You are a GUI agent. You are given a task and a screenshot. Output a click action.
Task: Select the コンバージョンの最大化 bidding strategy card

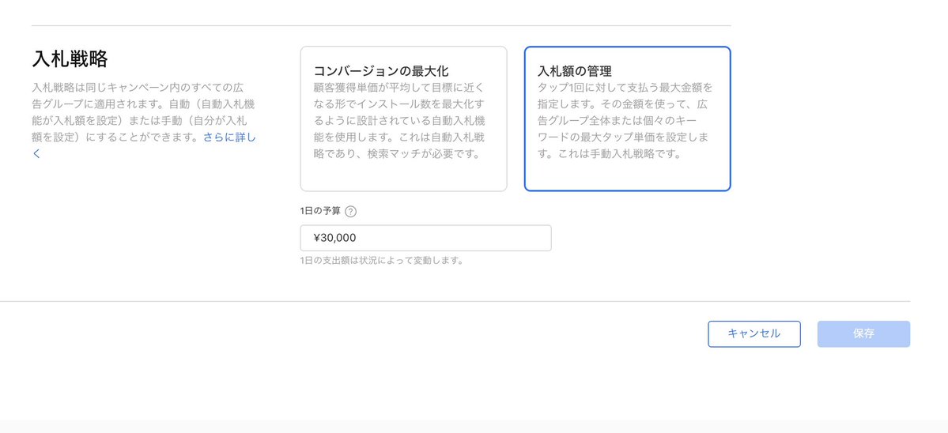point(403,119)
